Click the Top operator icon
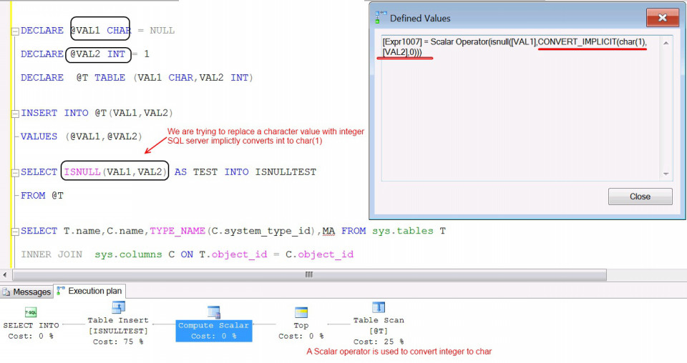687x363 pixels. click(301, 312)
